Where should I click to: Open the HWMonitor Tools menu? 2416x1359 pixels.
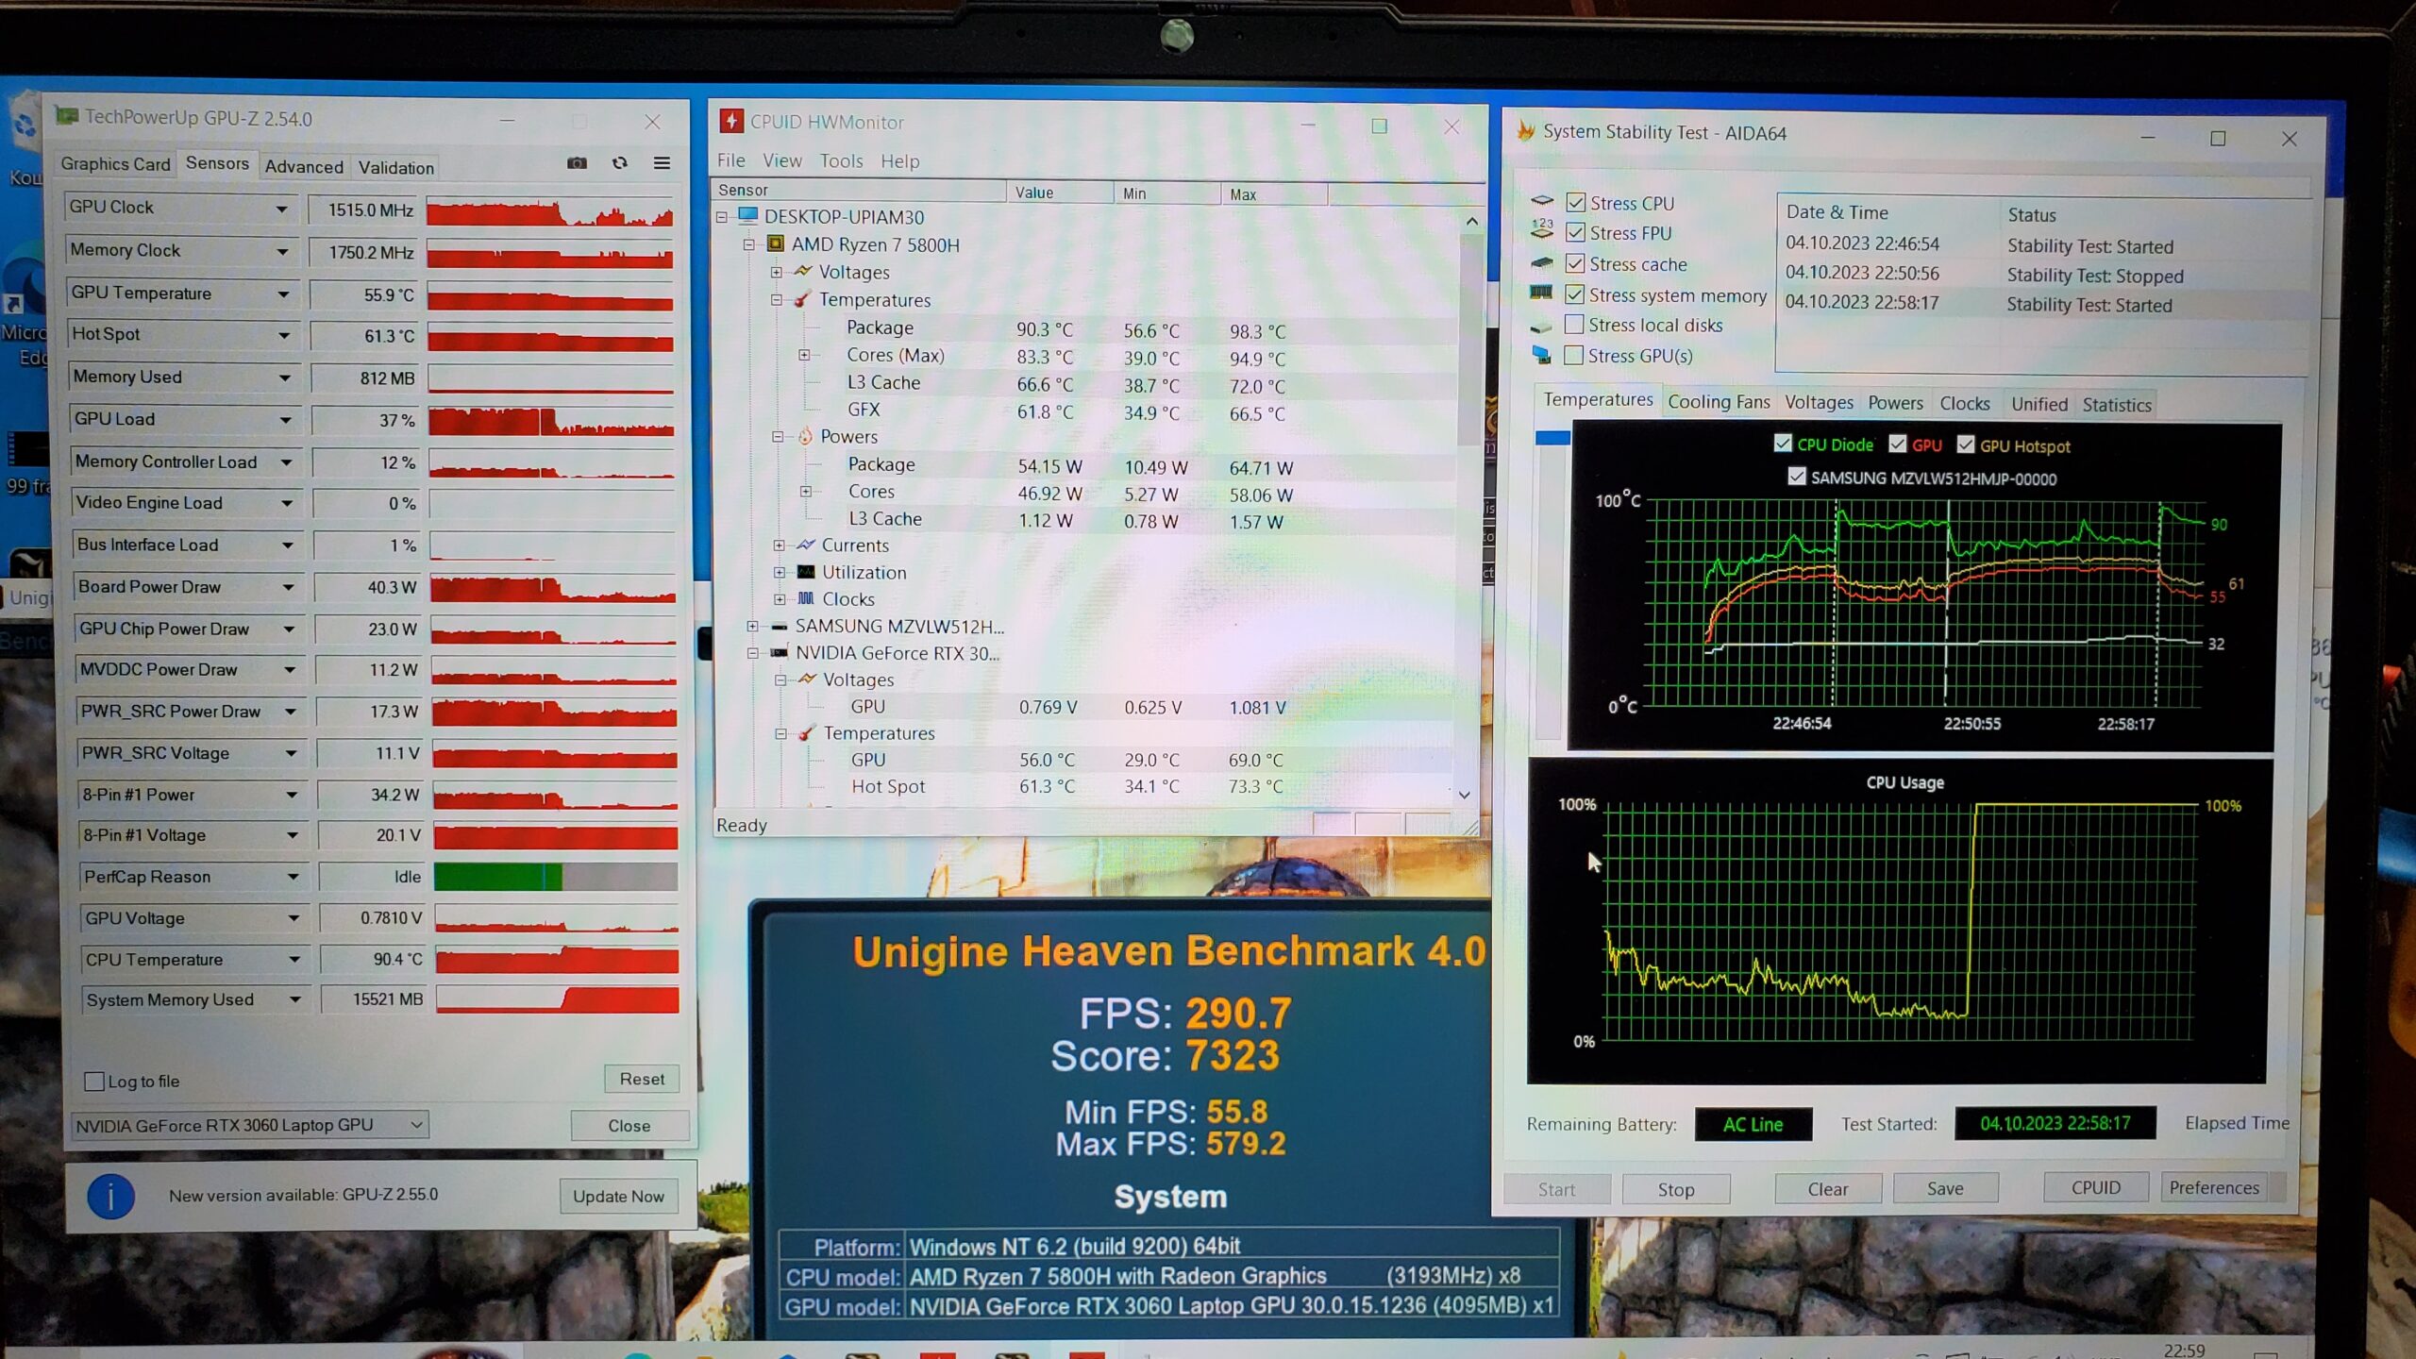tap(841, 161)
